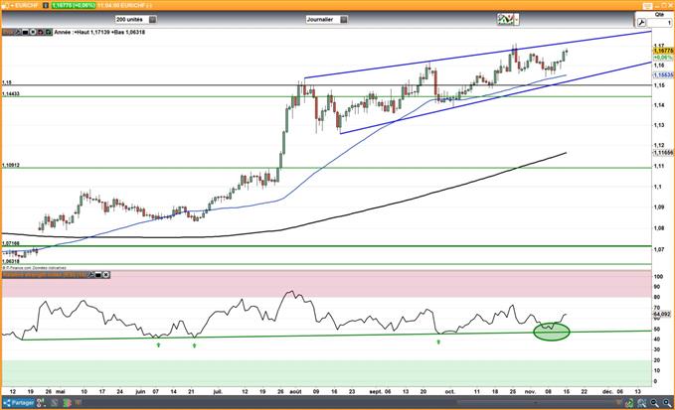Click the yellow 1,16775 current price label

[663, 51]
